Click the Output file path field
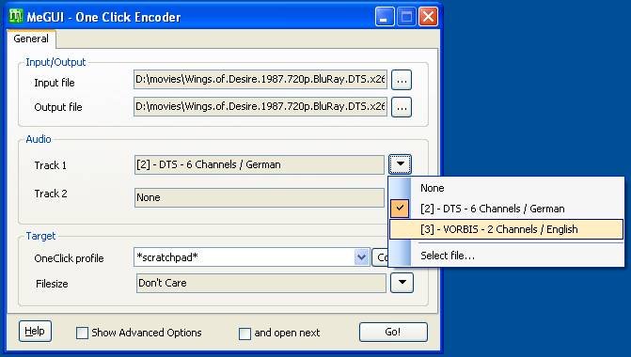 click(260, 106)
